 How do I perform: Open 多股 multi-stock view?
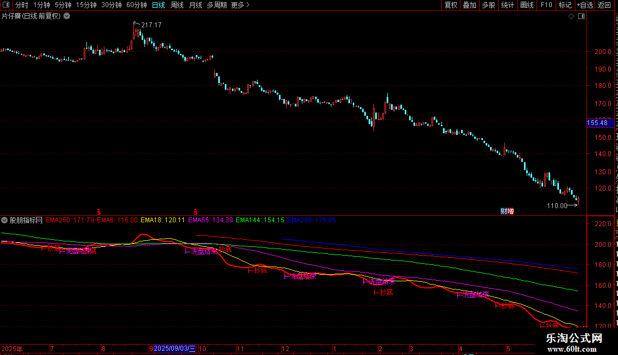point(488,5)
